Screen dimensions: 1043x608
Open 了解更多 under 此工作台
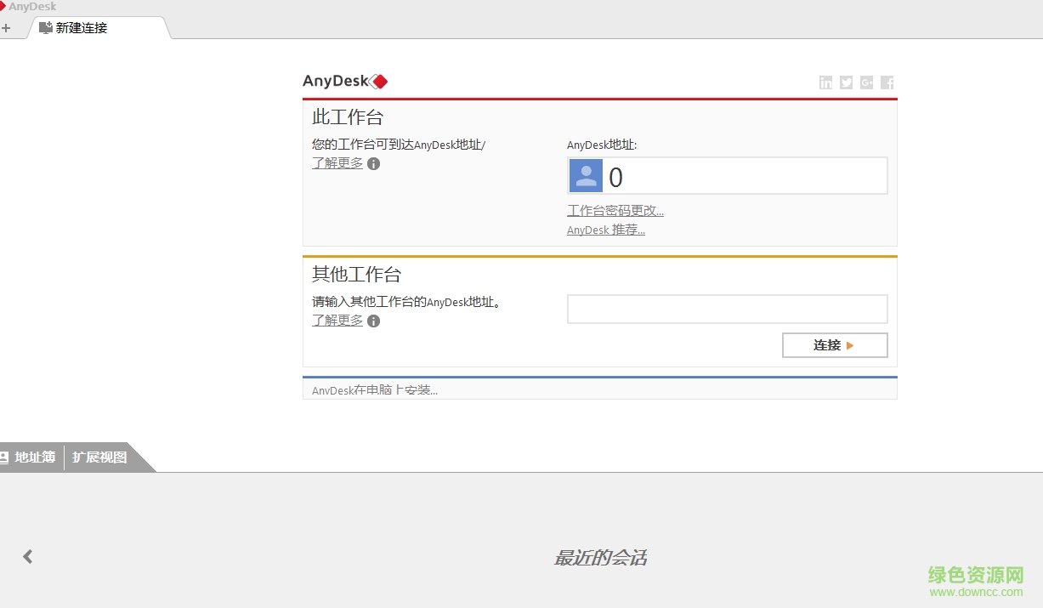click(x=337, y=163)
